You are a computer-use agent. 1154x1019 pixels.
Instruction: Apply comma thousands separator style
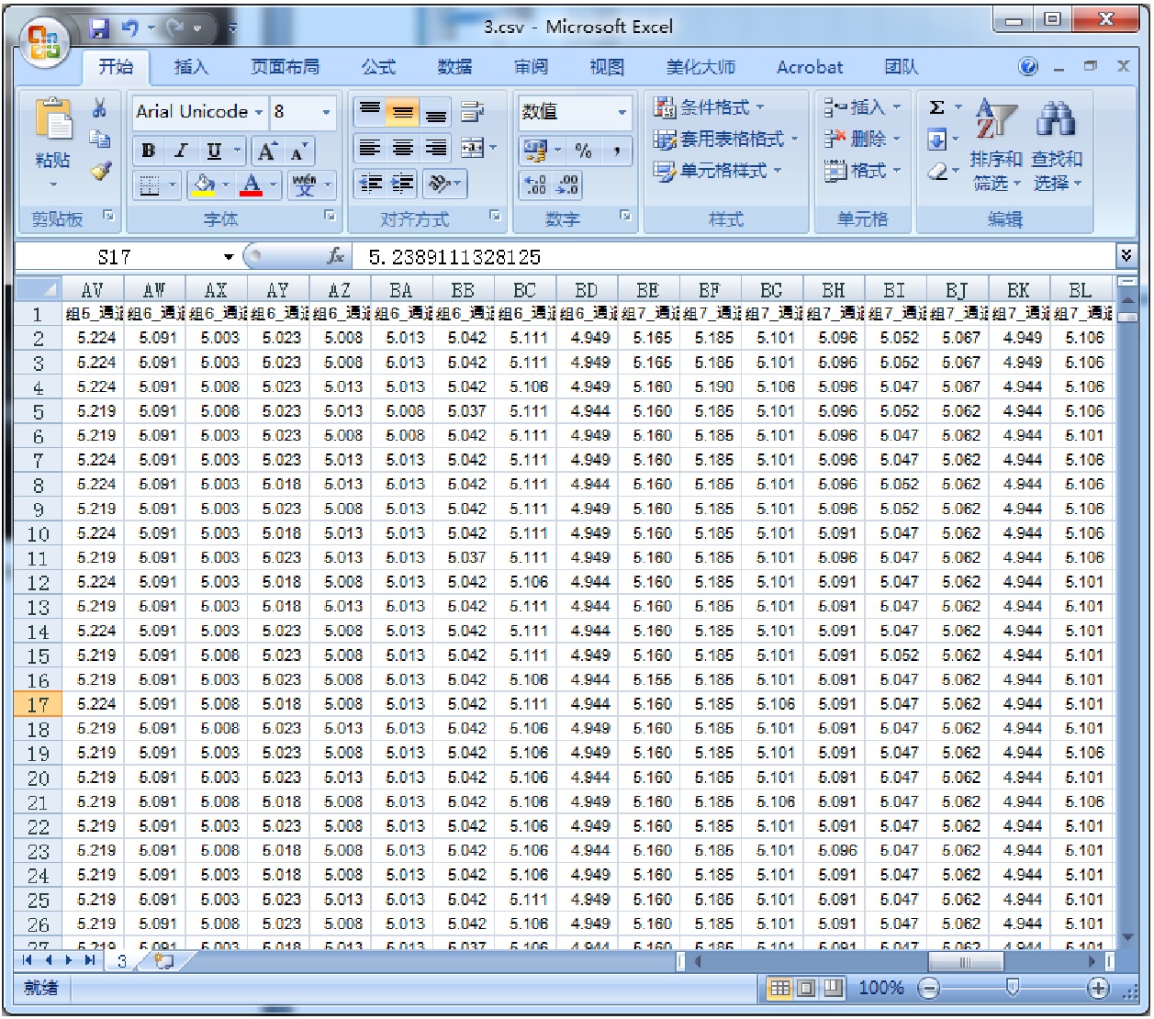617,150
